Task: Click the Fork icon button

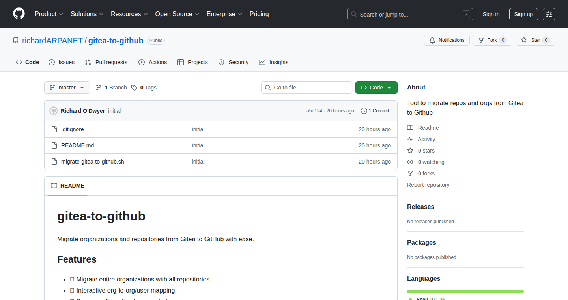Action: (x=481, y=40)
